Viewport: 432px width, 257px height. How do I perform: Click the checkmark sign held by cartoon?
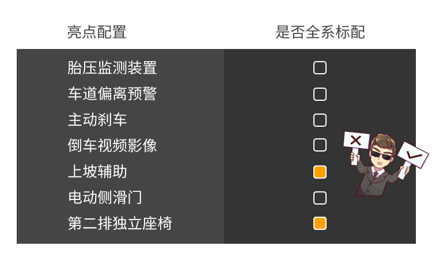click(413, 156)
